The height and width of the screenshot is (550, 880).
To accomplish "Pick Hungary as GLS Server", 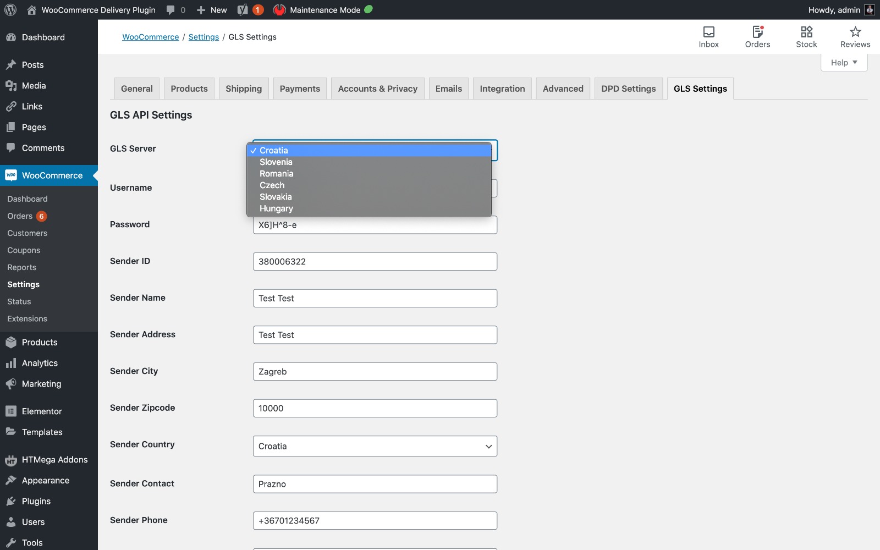I will coord(369,208).
